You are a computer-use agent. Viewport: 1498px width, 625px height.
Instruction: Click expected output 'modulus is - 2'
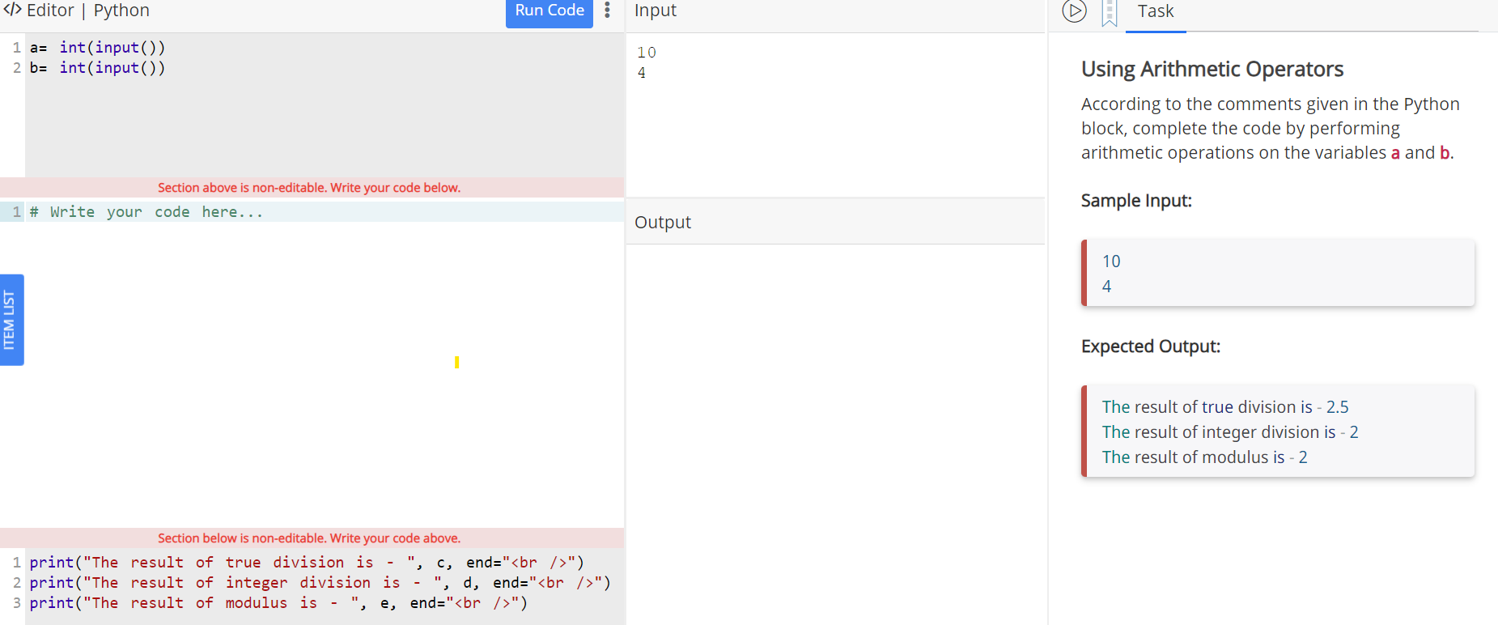coord(1204,457)
